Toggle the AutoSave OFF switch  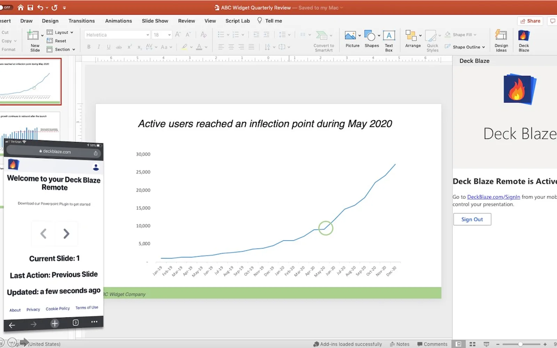click(x=6, y=7)
